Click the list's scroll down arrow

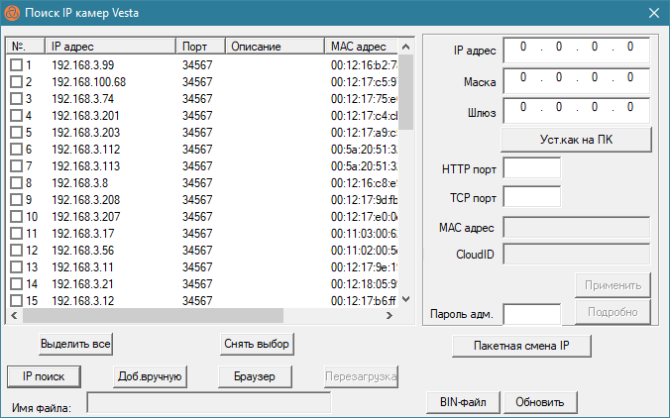tap(406, 299)
